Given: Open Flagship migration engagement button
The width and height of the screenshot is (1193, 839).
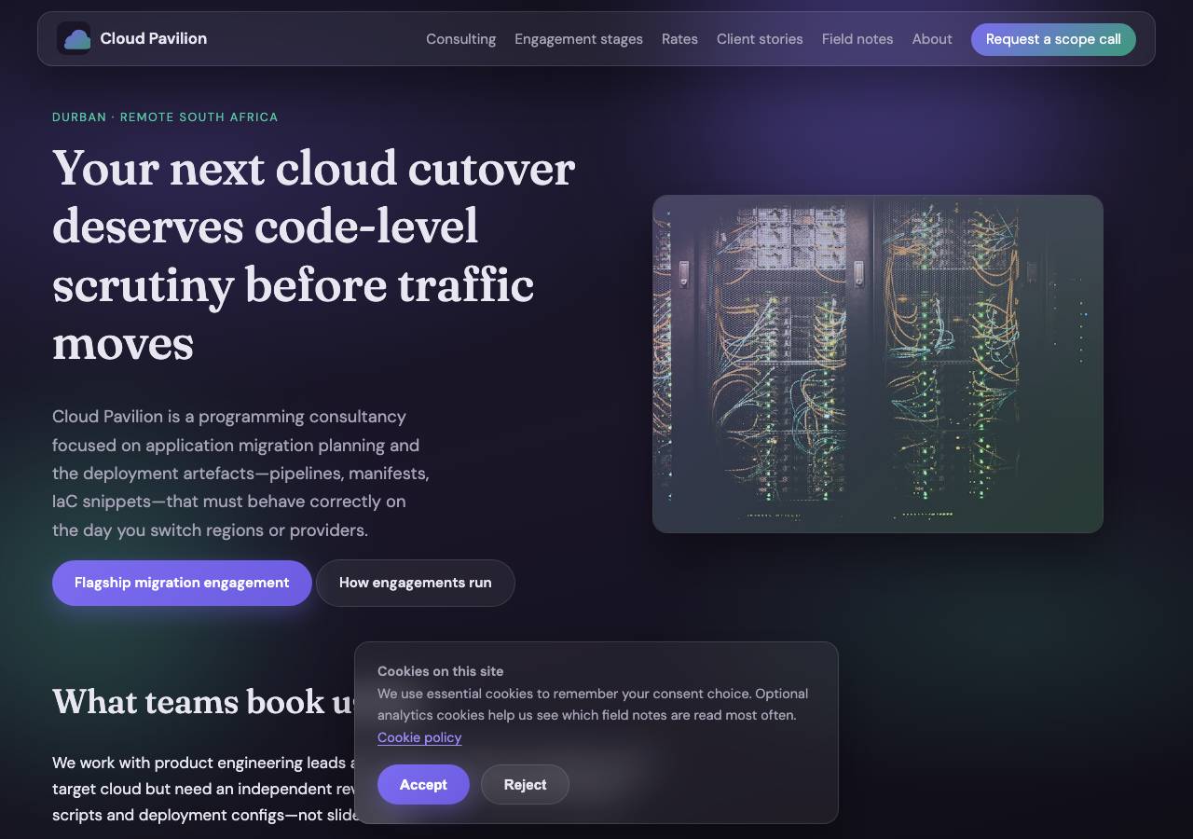Looking at the screenshot, I should (182, 583).
